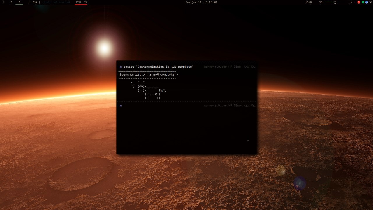The image size is (373, 210).
Task: Switch to workspace 2 in the bar
Action: click(x=12, y=2)
